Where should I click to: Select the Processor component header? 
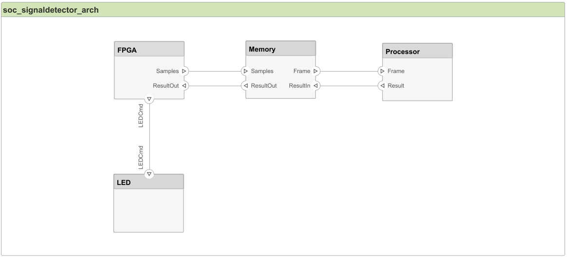tap(417, 51)
